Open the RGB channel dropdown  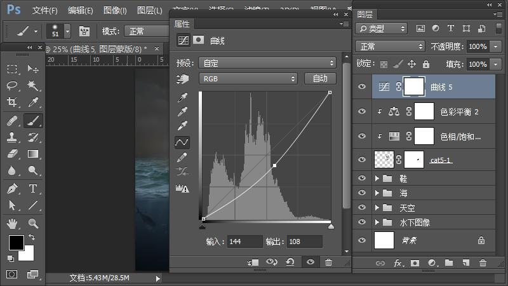click(248, 79)
